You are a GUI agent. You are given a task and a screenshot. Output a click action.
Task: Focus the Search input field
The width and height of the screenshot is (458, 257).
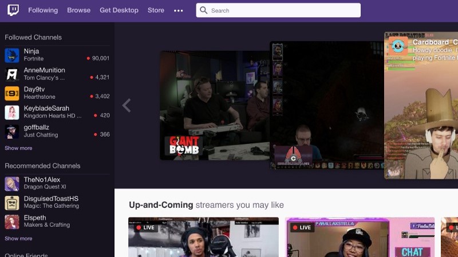(x=278, y=10)
